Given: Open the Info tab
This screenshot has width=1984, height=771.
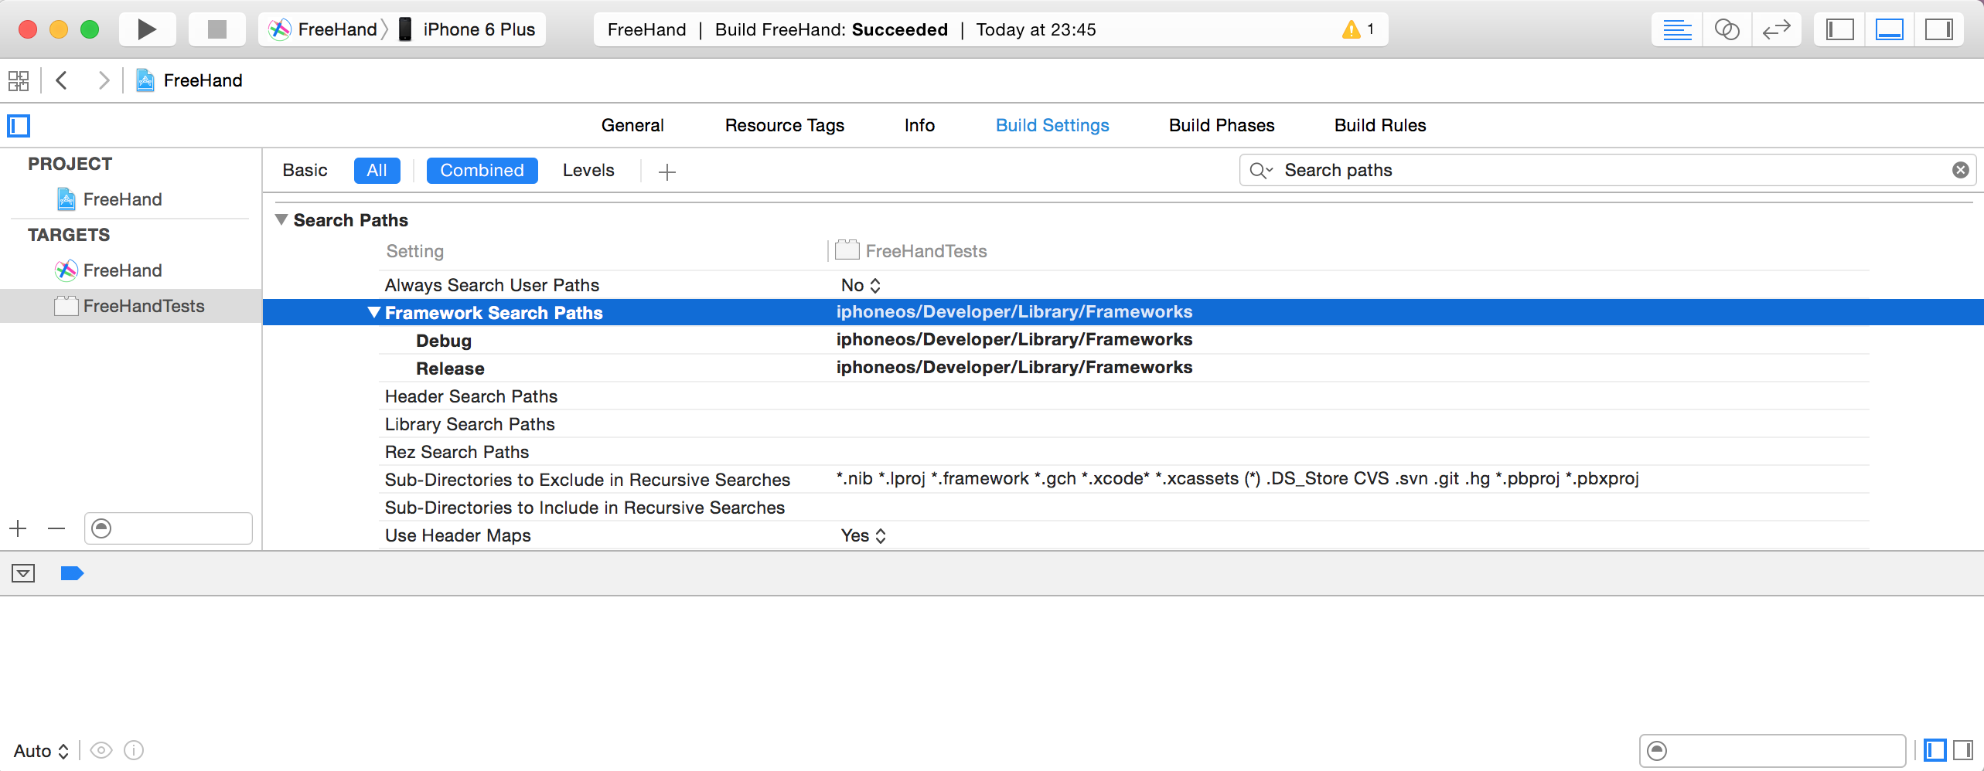Looking at the screenshot, I should tap(919, 125).
